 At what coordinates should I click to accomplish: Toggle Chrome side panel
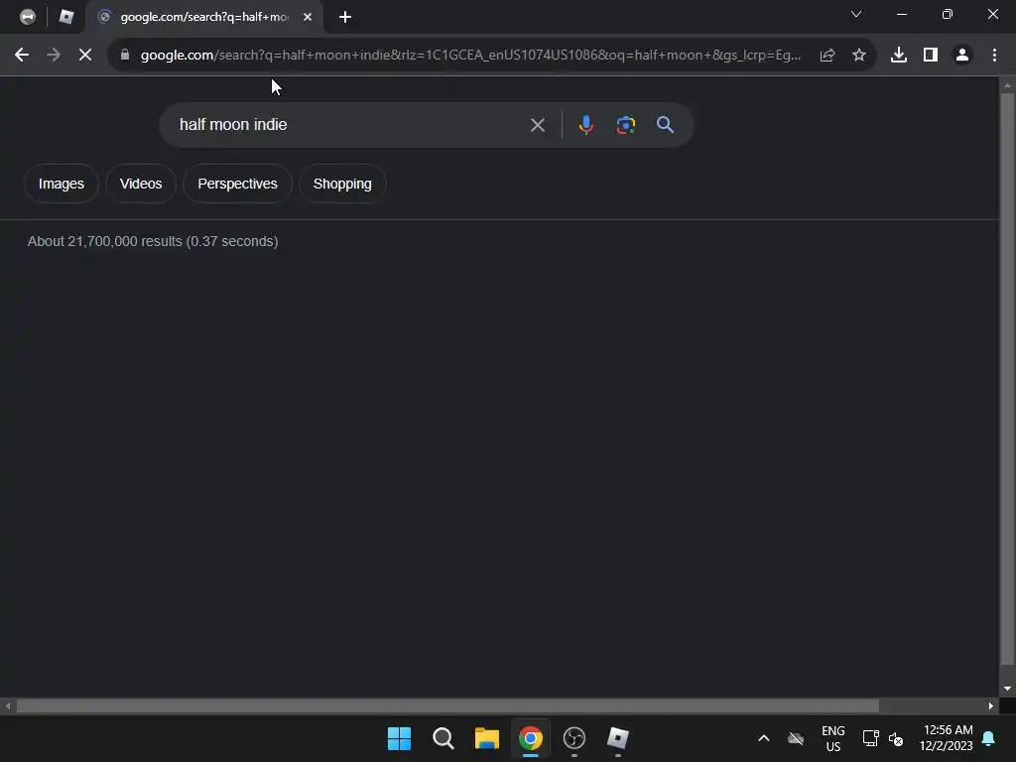(x=931, y=56)
